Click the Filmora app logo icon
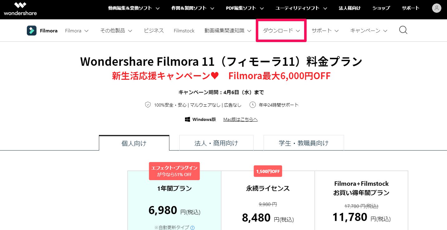447x230 pixels. [32, 31]
